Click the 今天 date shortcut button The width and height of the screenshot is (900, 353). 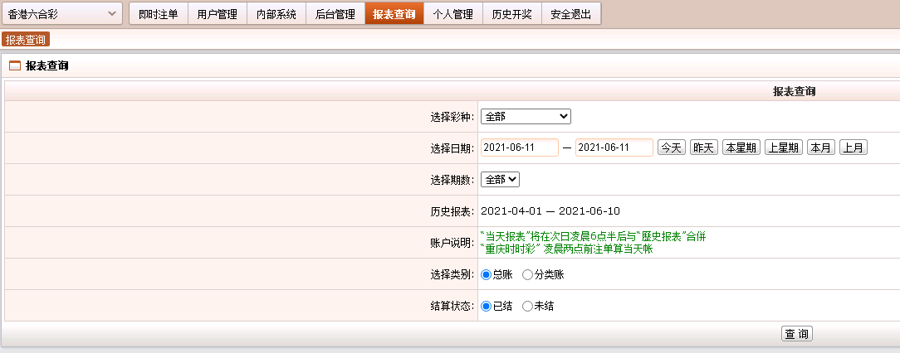[x=671, y=147]
